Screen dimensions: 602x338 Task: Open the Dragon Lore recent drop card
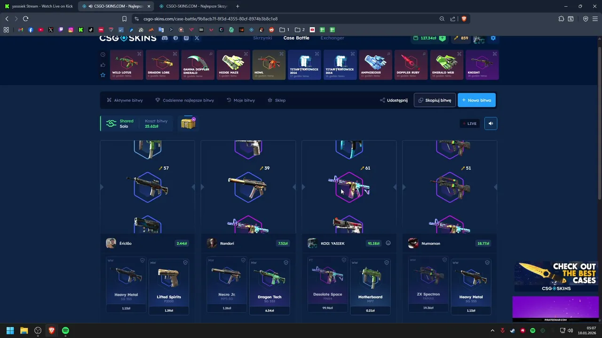[x=162, y=65]
